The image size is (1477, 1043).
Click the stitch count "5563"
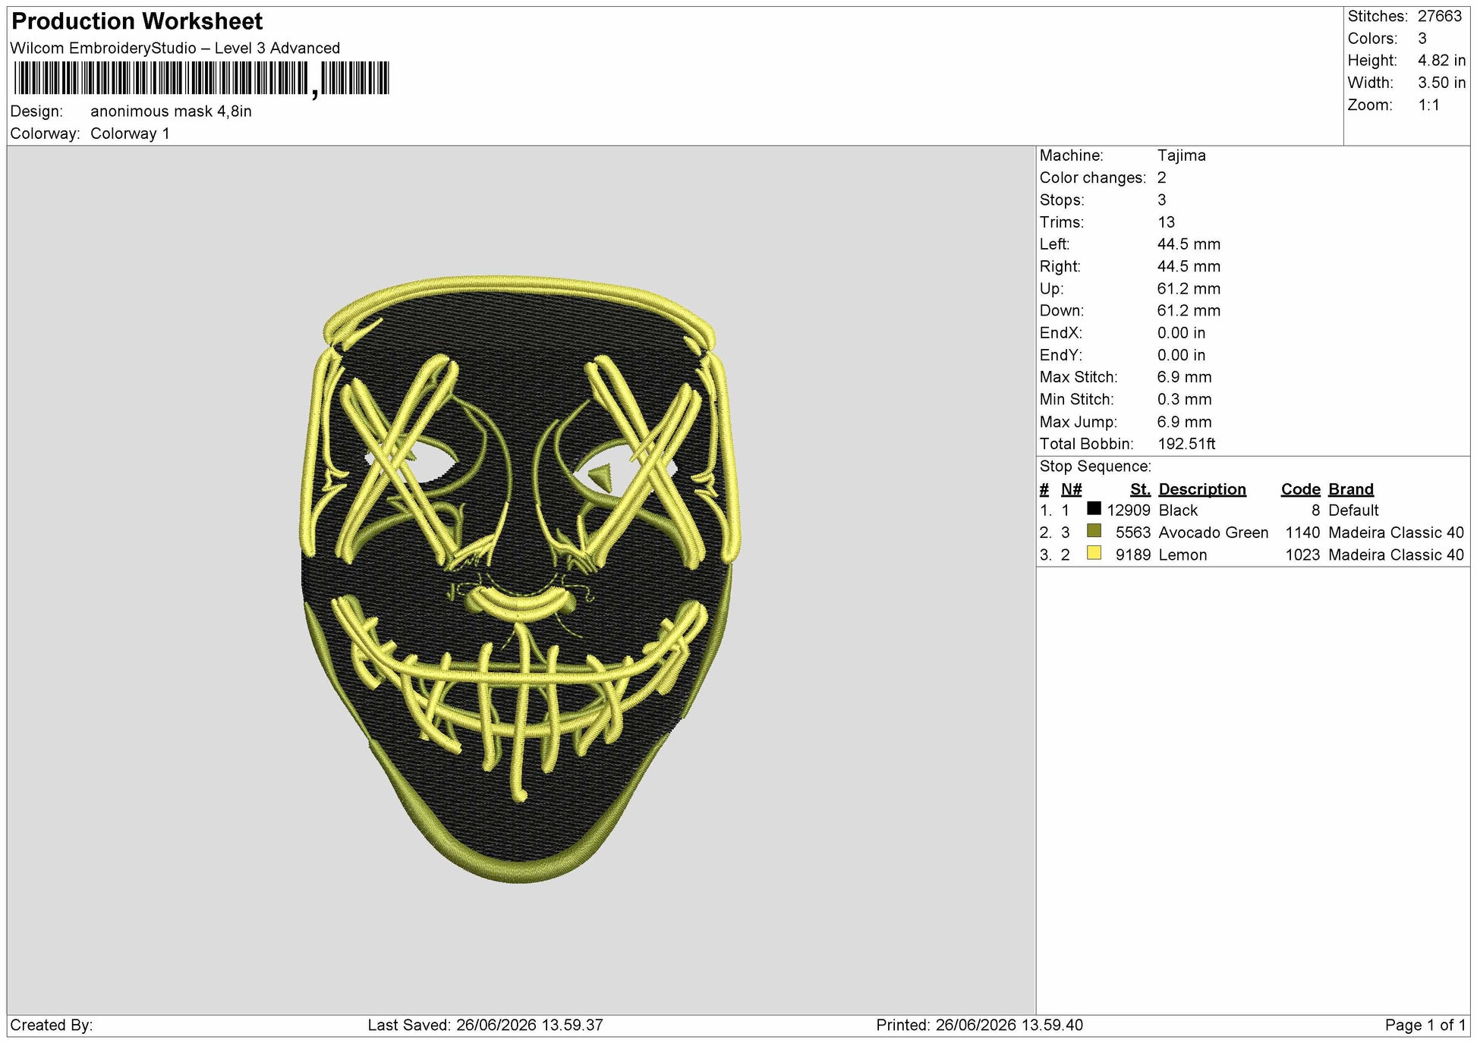1132,532
